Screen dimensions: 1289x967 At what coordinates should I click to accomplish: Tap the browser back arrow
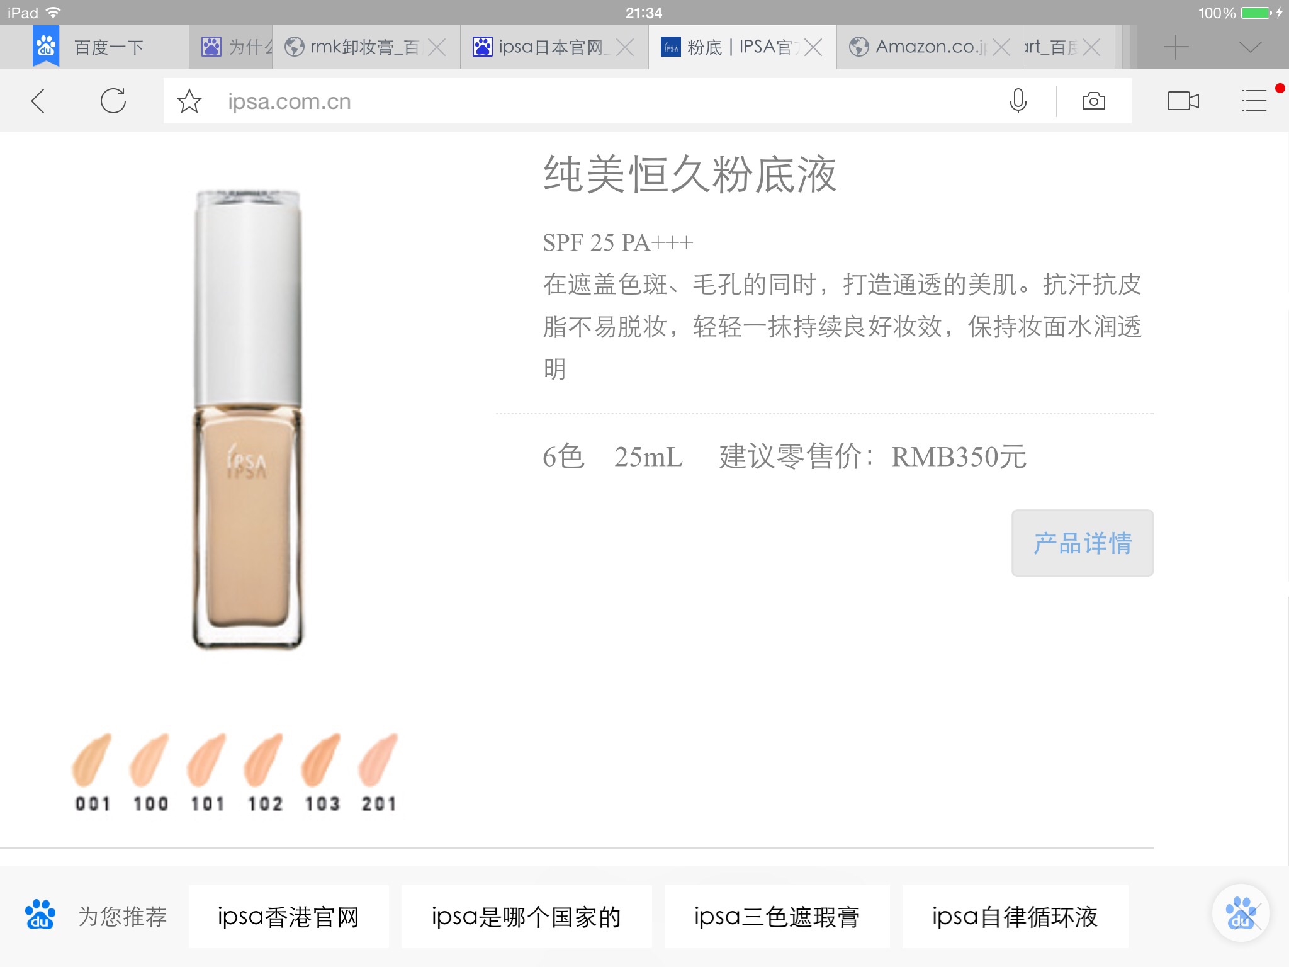click(38, 101)
